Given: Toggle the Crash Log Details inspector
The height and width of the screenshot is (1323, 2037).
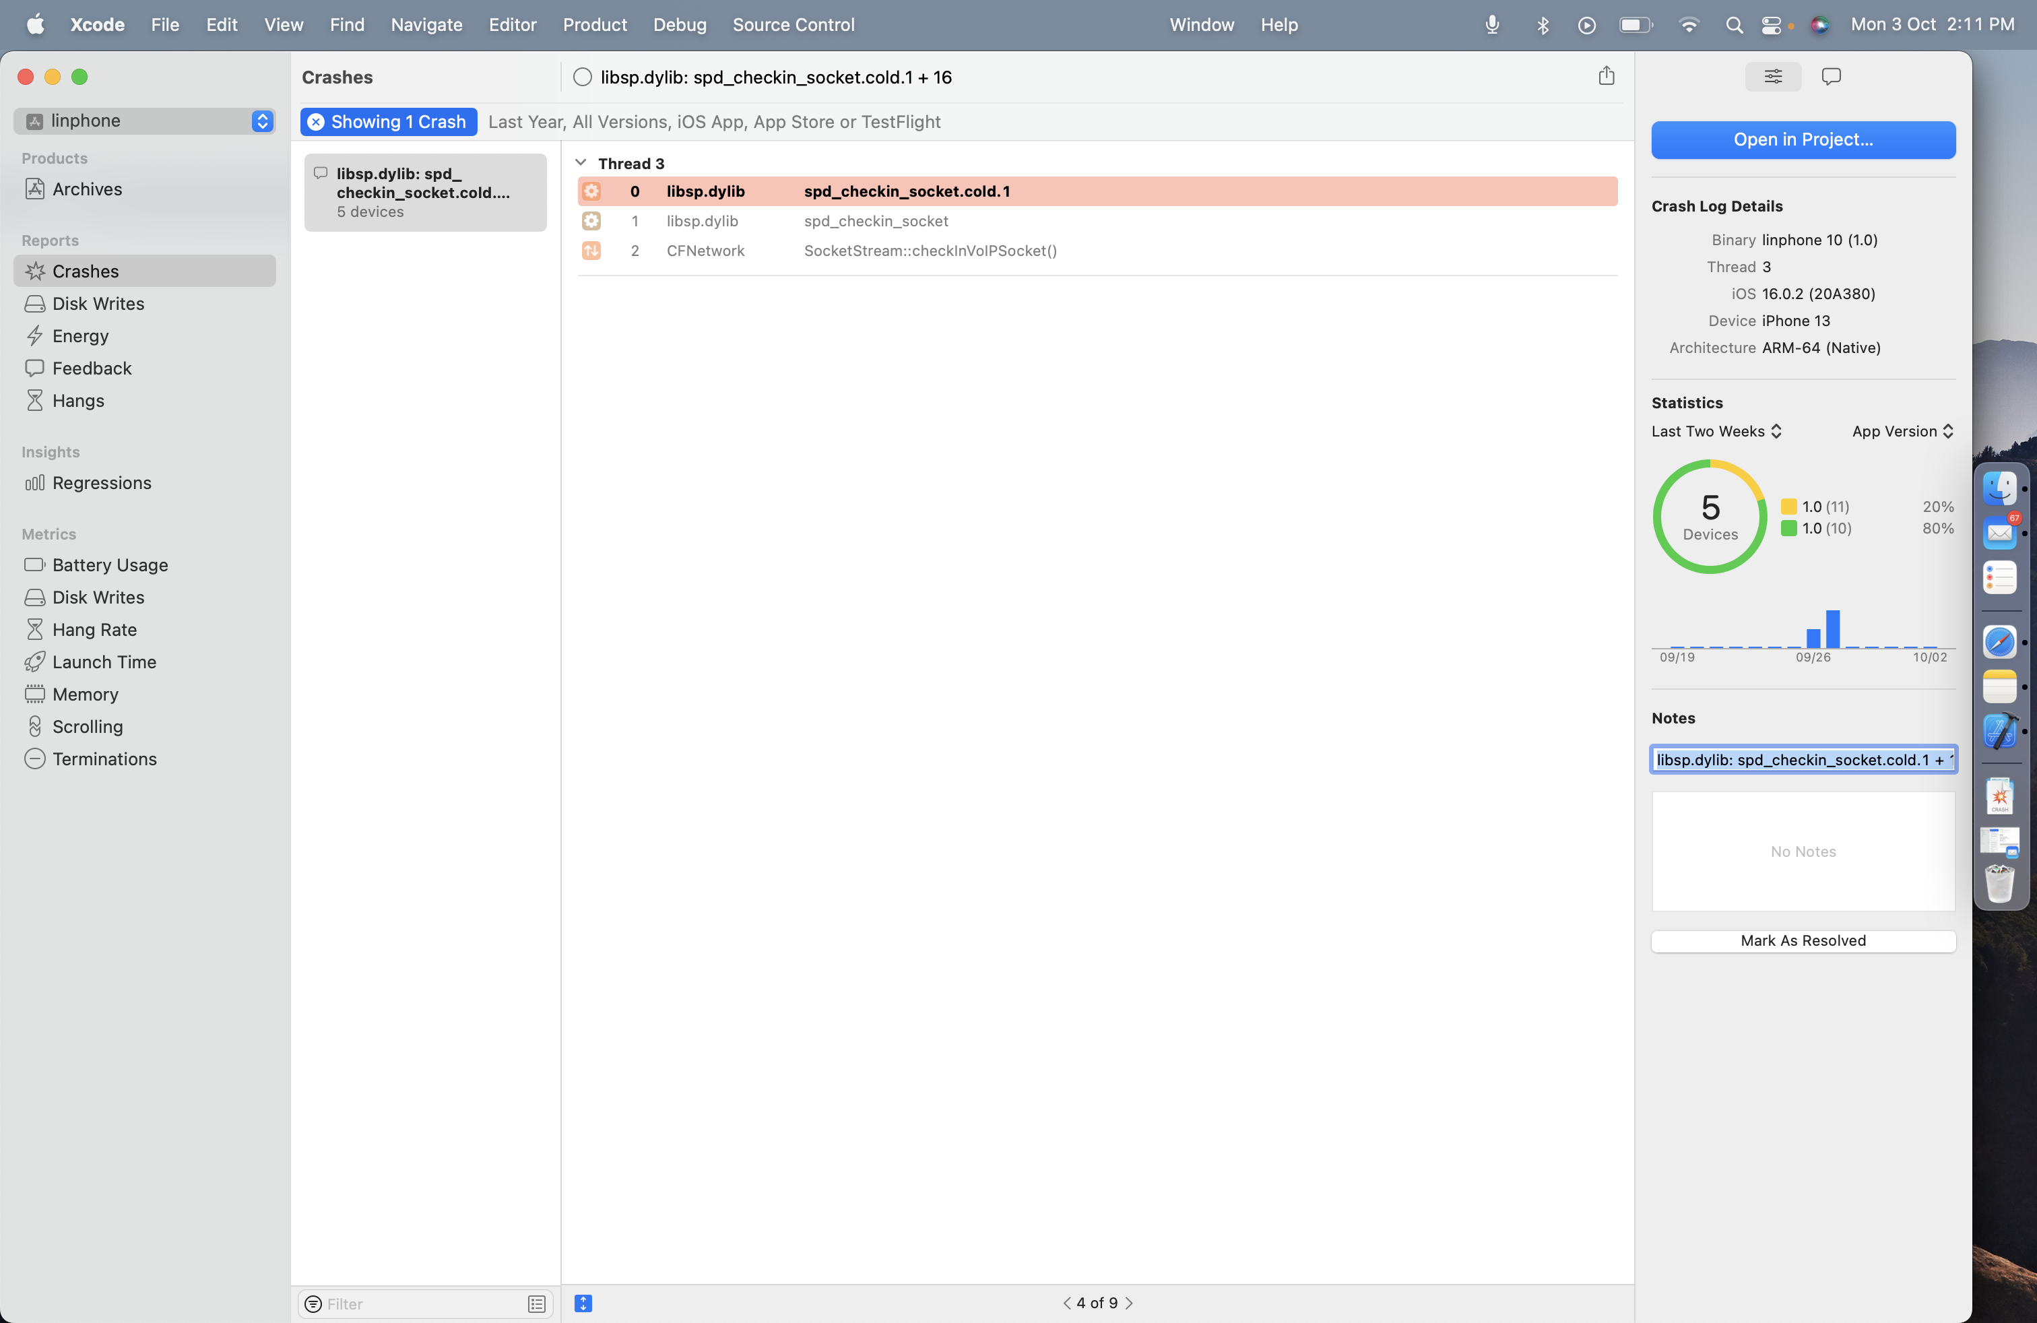Looking at the screenshot, I should [x=1772, y=77].
